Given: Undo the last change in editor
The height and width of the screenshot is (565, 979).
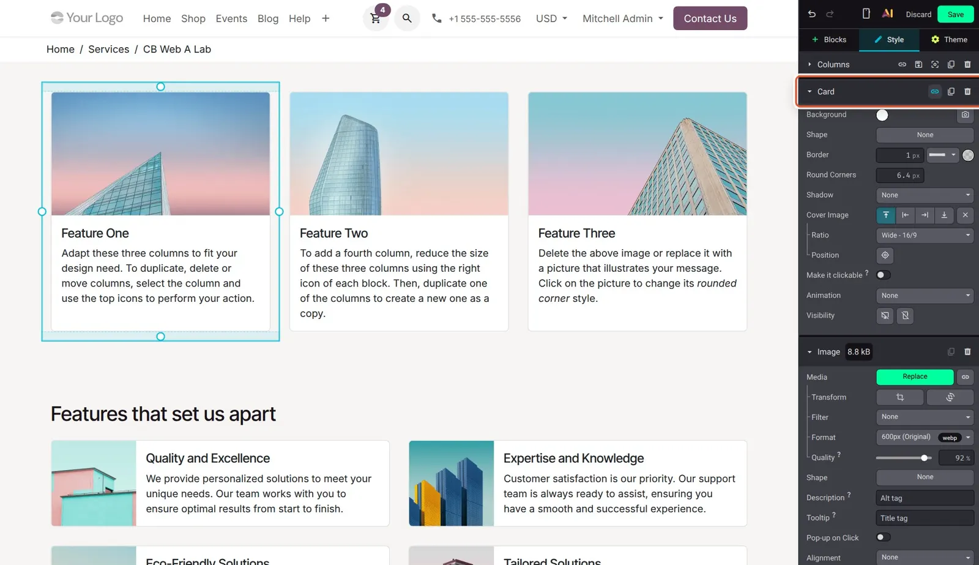Looking at the screenshot, I should coord(812,14).
